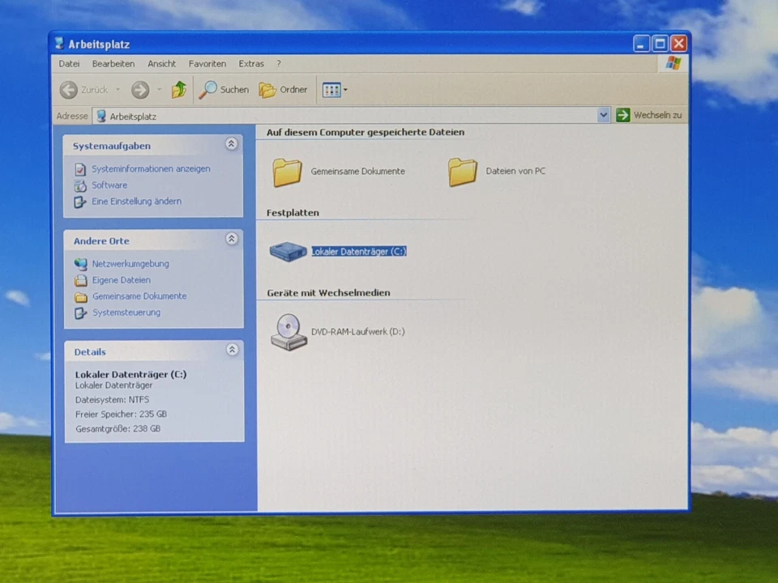Click the Festplatten group header

pyautogui.click(x=293, y=213)
